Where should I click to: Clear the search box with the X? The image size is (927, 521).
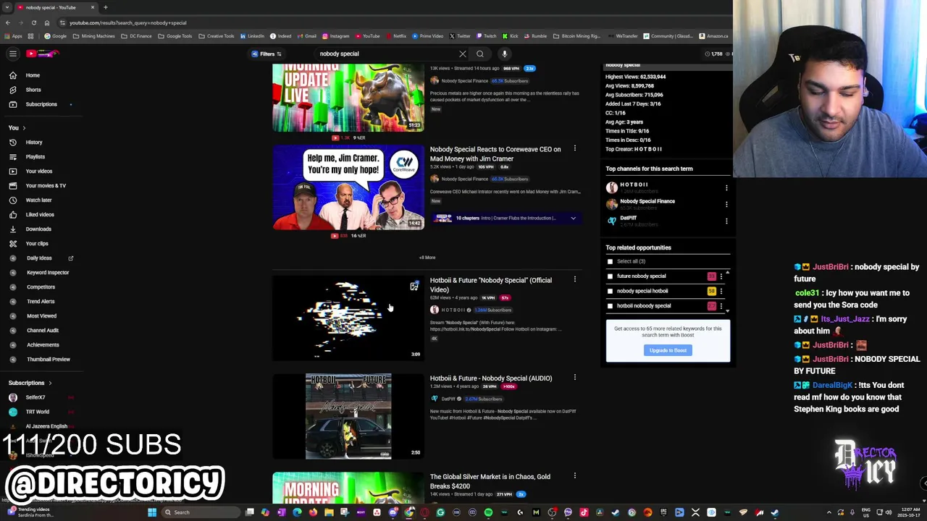(462, 54)
